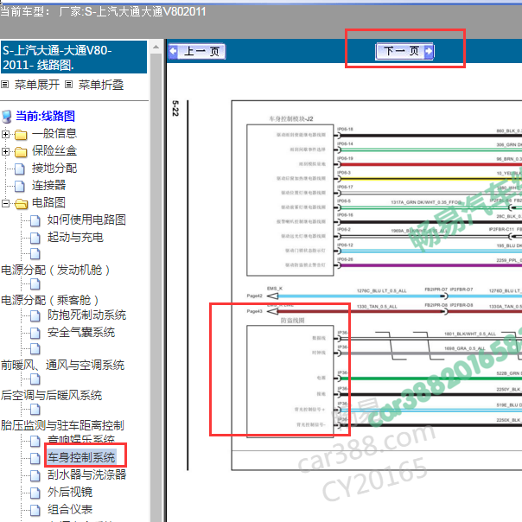Open 胎压监测与驻车距离控制 document
The height and width of the screenshot is (522, 522).
coord(62,425)
